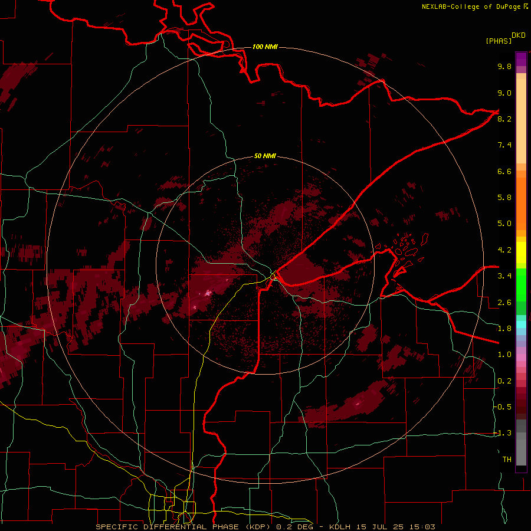The height and width of the screenshot is (531, 531).
Task: Click the 7.4 legend value
Action: [504, 145]
